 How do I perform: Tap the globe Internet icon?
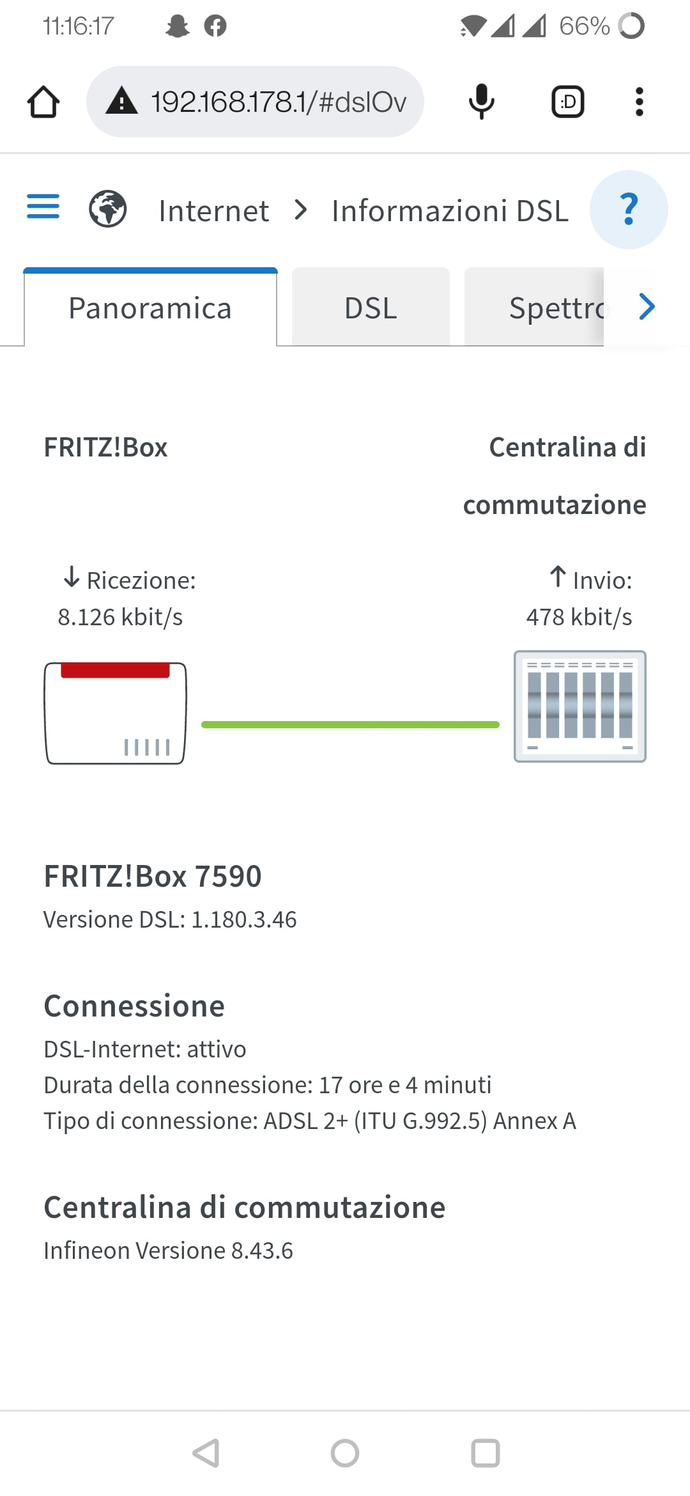point(107,209)
